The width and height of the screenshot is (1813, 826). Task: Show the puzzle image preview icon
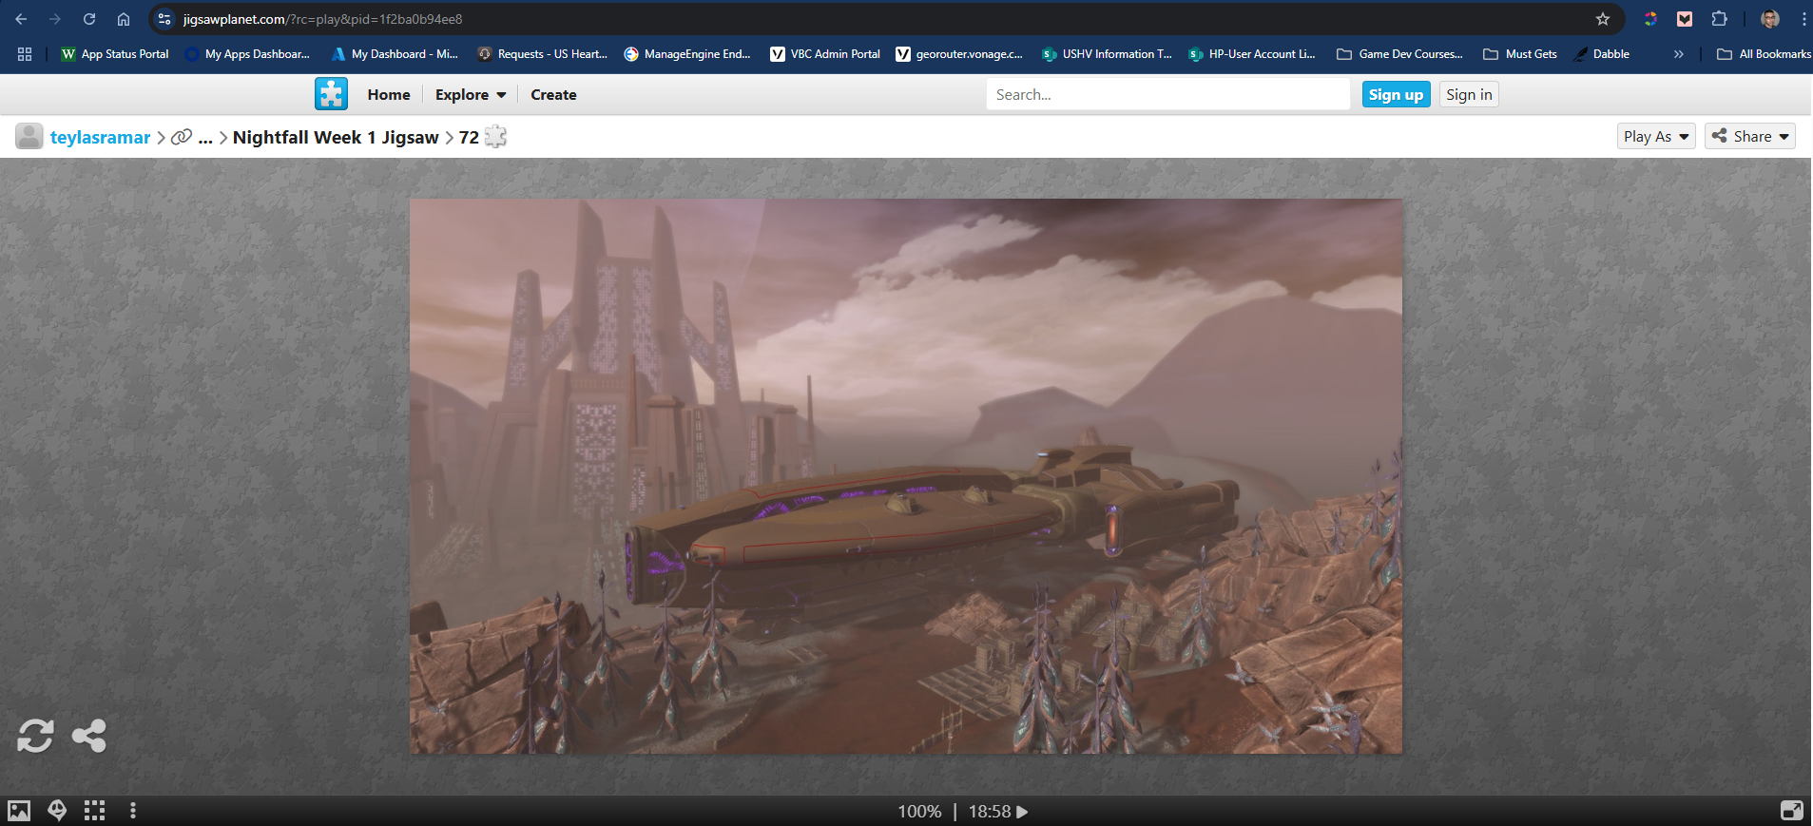point(19,811)
